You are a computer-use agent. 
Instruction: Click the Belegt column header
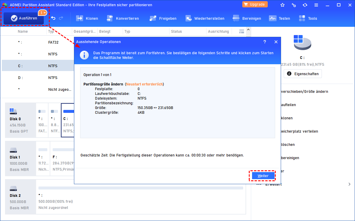click(105, 31)
